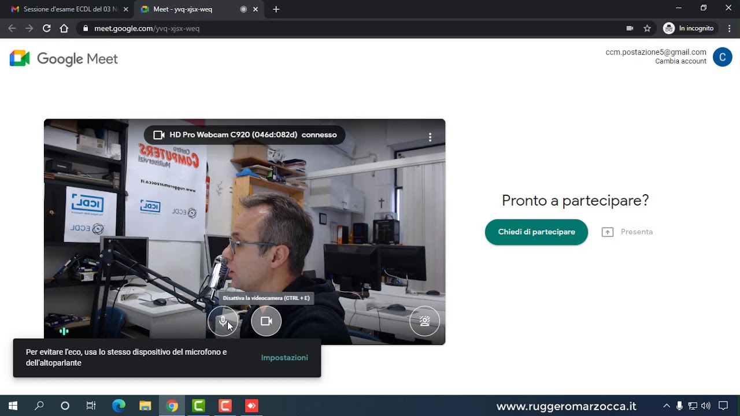Click the camera permission icon in address bar

[630, 28]
